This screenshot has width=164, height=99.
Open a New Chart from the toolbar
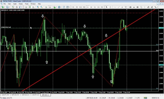(2, 7)
